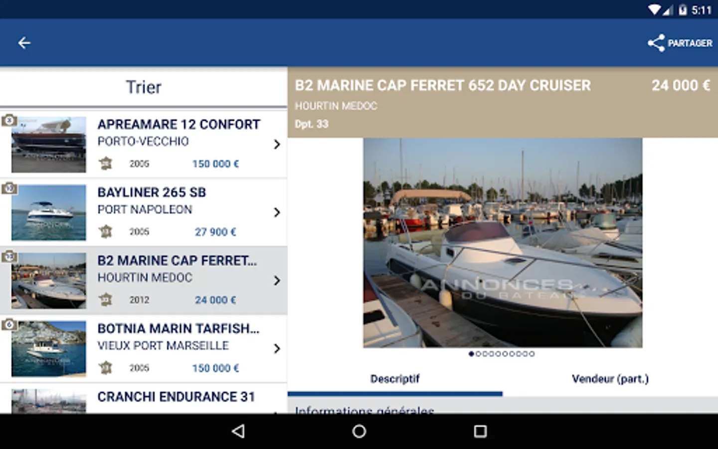Image resolution: width=718 pixels, height=449 pixels.
Task: Select the CRANCHI ENDURANCE 31 title
Action: point(176,397)
